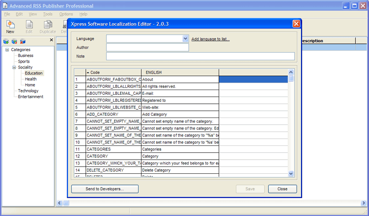This screenshot has width=369, height=216.
Task: Click the DELETE_CATEGORY code cell
Action: (x=113, y=170)
